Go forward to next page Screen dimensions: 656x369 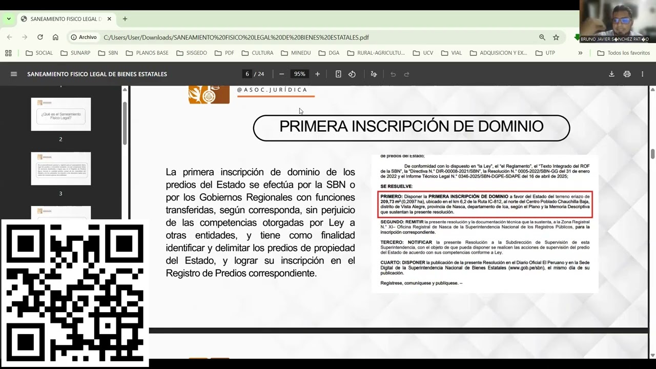(x=25, y=37)
